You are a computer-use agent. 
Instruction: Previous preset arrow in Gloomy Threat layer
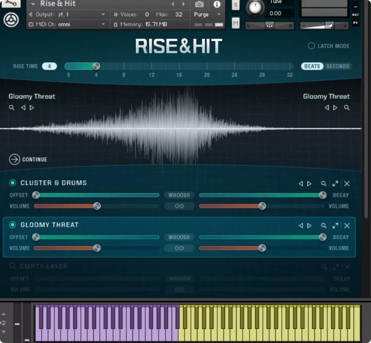(x=301, y=226)
